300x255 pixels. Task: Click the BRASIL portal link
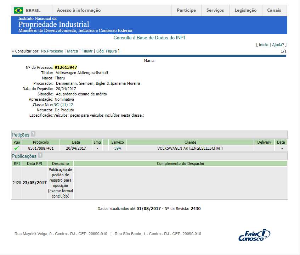click(33, 11)
